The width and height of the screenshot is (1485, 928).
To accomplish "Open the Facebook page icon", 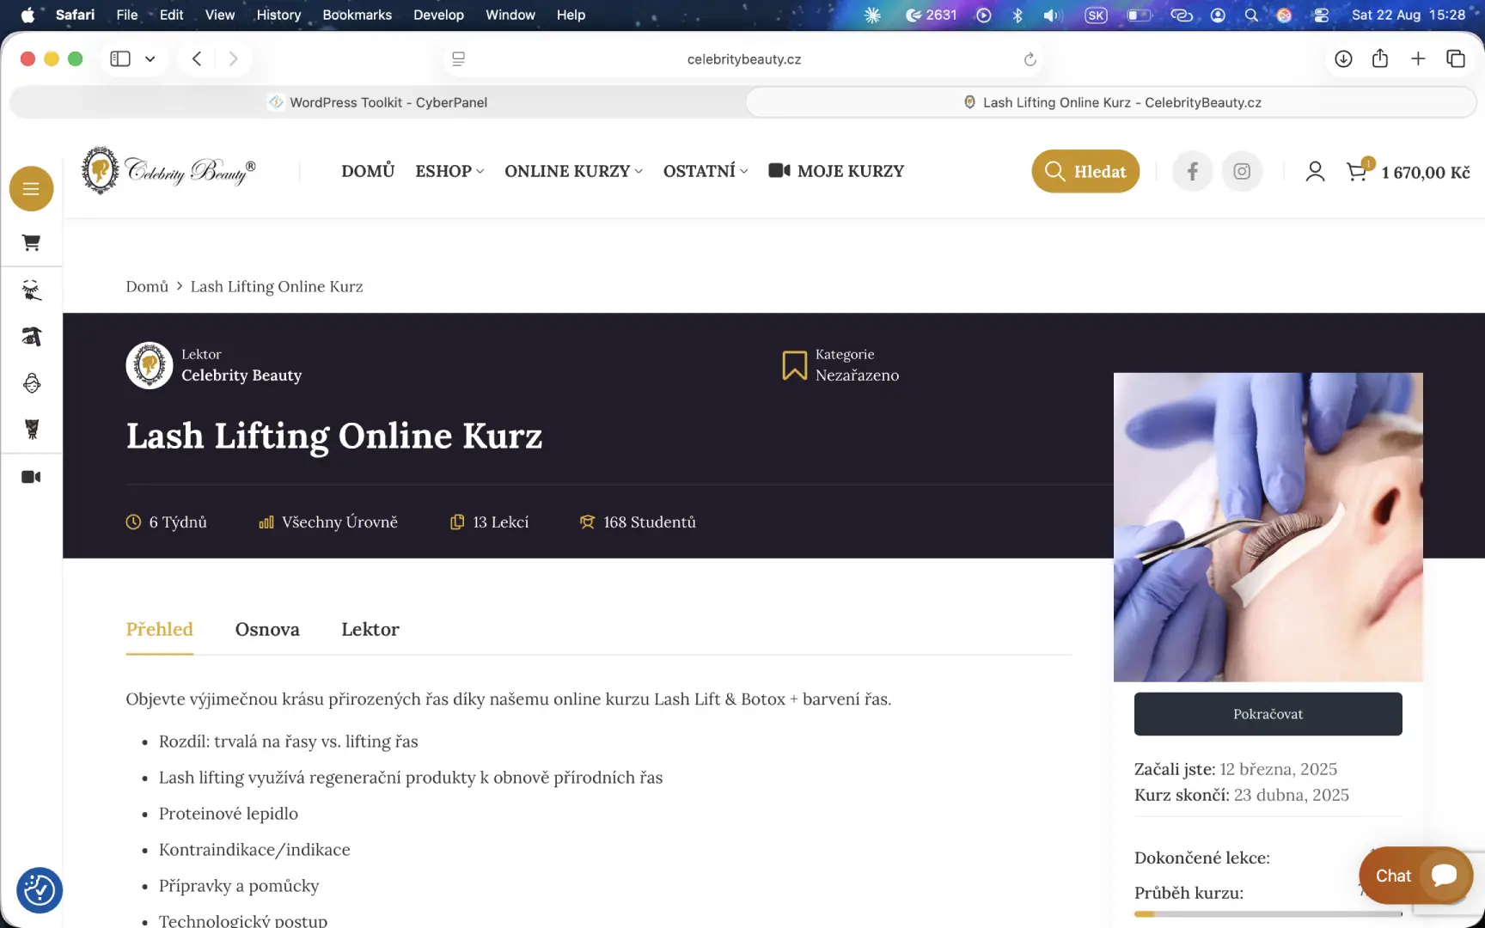I will 1192,172.
